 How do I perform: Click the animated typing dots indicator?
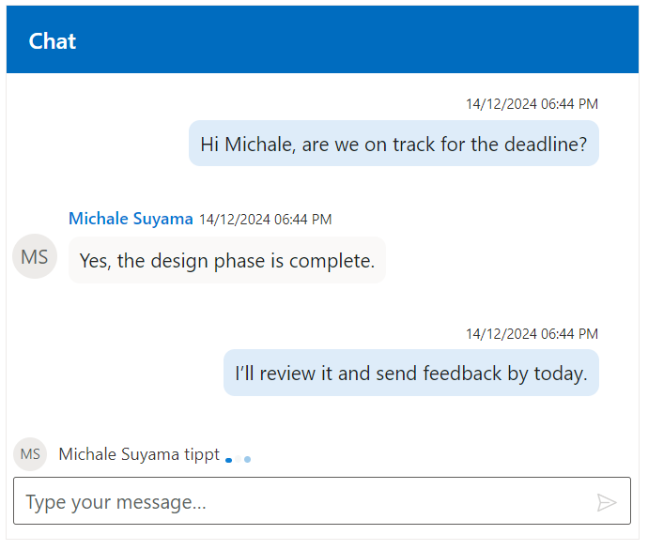pyautogui.click(x=239, y=459)
